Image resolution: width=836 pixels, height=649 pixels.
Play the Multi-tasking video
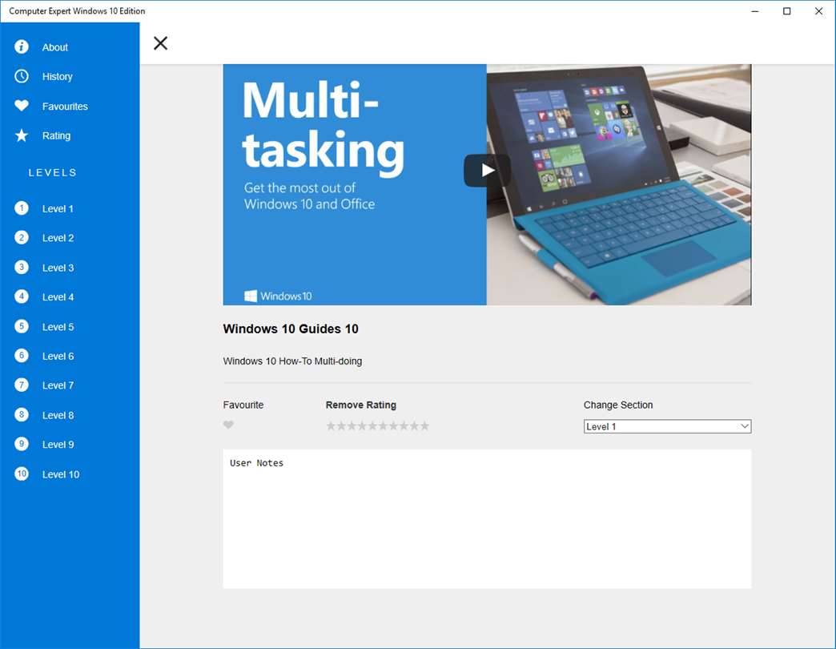point(487,170)
